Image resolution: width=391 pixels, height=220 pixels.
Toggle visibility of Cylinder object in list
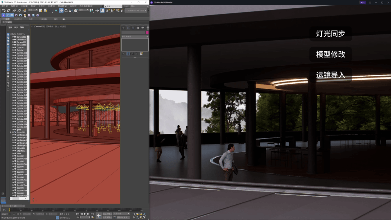(x=13, y=50)
